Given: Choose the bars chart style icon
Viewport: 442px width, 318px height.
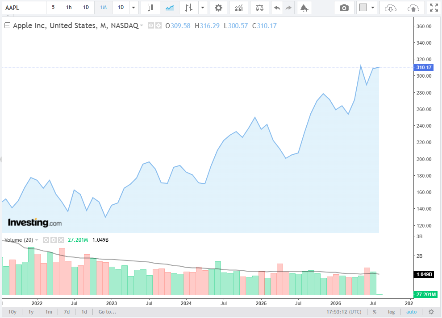Looking at the screenshot, I should pyautogui.click(x=188, y=8).
